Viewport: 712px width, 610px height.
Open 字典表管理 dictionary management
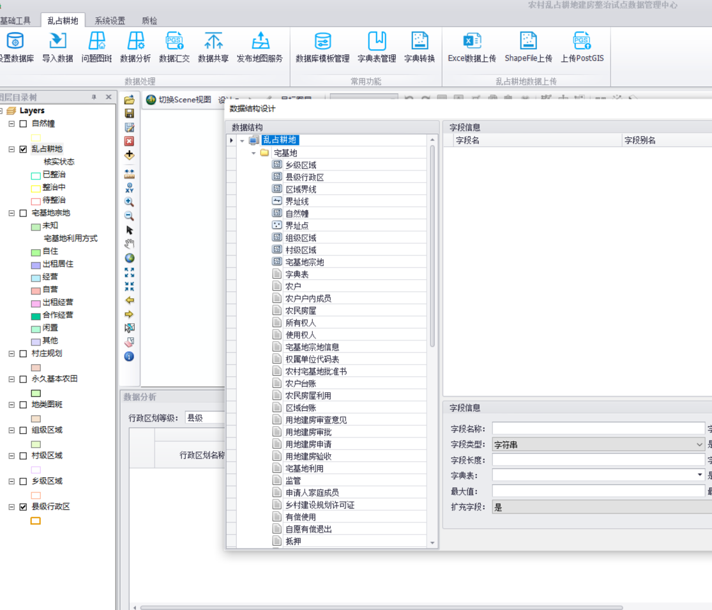377,47
